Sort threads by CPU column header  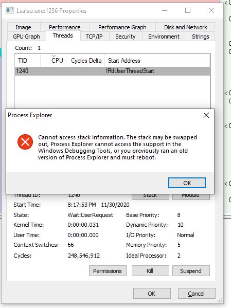point(54,61)
